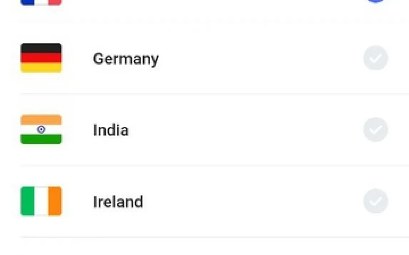Click the white stripe of Ireland's flag
The image size is (409, 255).
click(x=41, y=201)
